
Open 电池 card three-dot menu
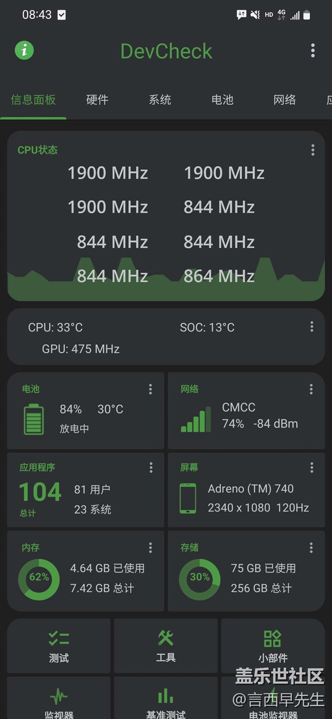pyautogui.click(x=150, y=389)
